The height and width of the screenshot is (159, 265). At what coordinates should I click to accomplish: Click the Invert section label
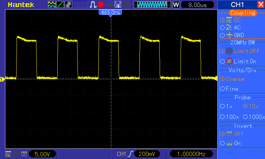(243, 126)
